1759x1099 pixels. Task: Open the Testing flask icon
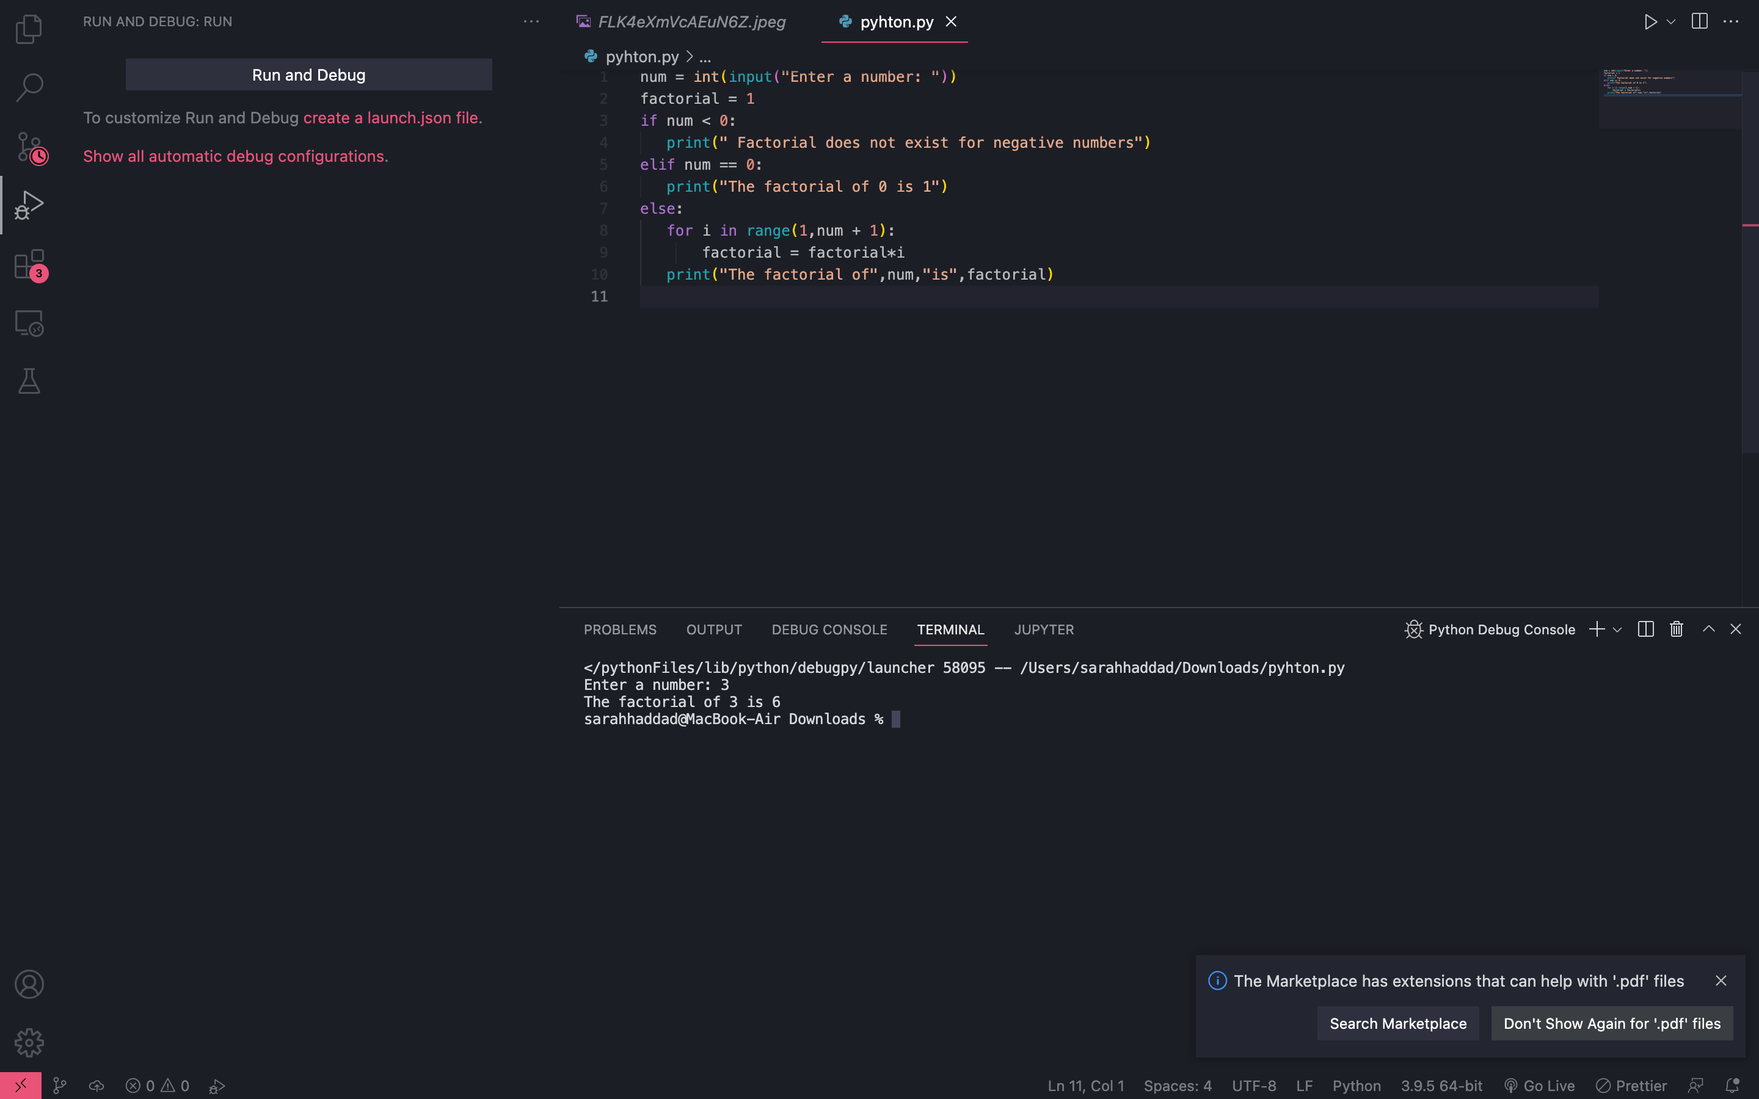pyautogui.click(x=29, y=381)
